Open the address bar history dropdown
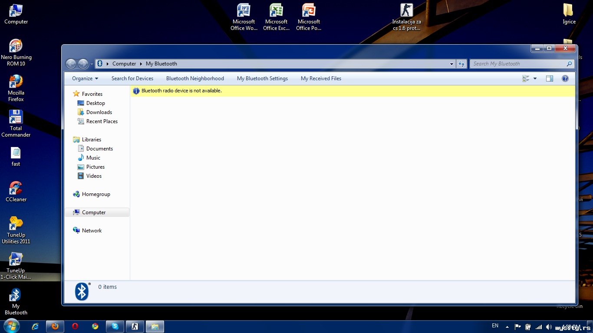Image resolution: width=593 pixels, height=333 pixels. 451,64
